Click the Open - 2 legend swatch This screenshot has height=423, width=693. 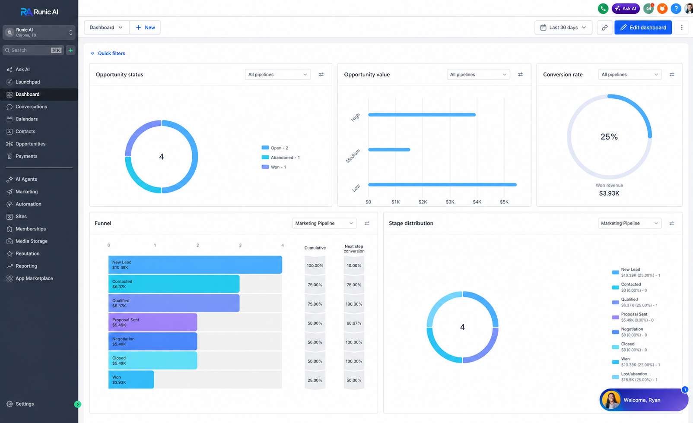tap(265, 148)
